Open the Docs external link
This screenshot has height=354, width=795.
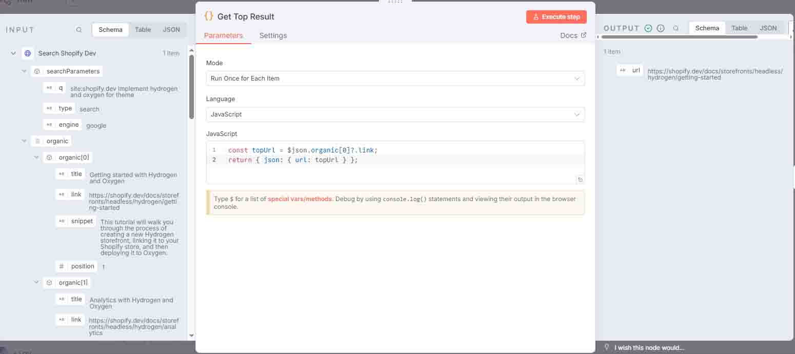point(573,35)
